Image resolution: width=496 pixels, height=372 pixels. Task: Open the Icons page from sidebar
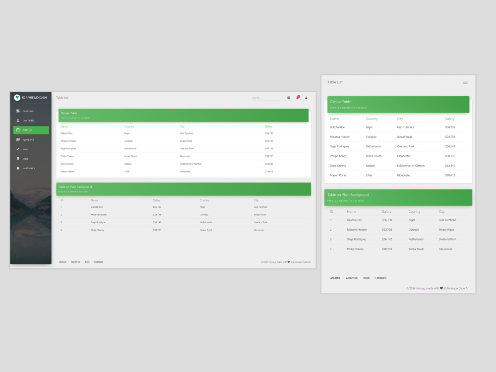click(18, 149)
